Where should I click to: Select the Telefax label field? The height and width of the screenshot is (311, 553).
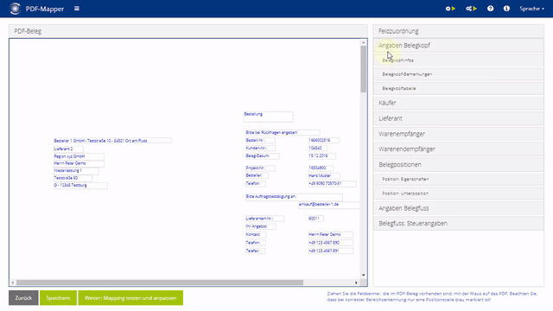pyautogui.click(x=256, y=251)
